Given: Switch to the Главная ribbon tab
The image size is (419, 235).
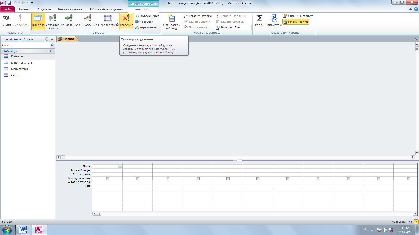Looking at the screenshot, I should tap(25, 9).
